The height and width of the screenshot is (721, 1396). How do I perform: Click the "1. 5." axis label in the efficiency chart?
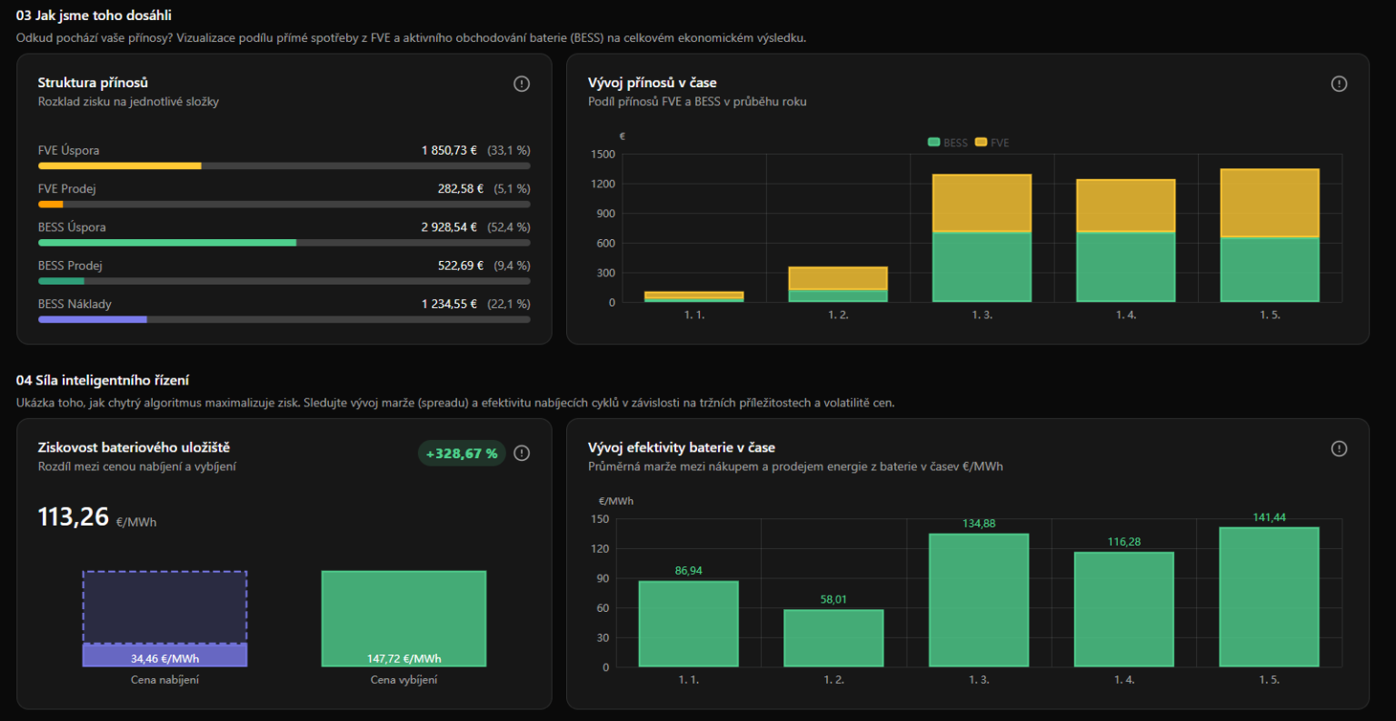(1269, 680)
